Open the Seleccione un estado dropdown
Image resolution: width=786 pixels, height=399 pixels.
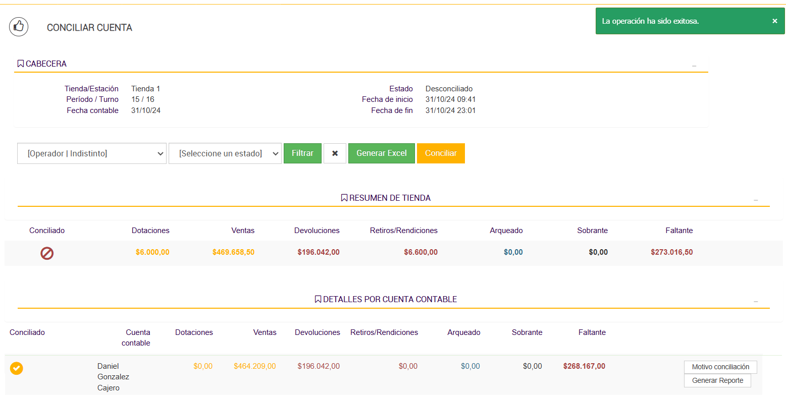pyautogui.click(x=225, y=153)
